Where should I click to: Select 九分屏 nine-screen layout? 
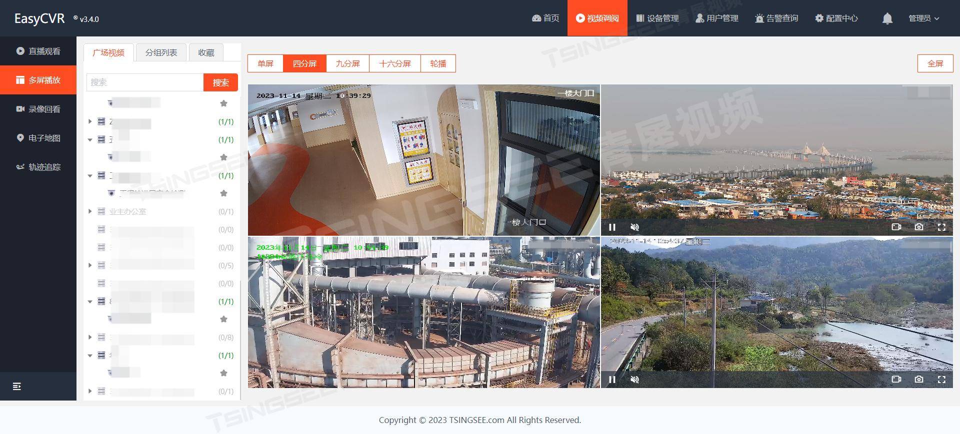pyautogui.click(x=347, y=63)
